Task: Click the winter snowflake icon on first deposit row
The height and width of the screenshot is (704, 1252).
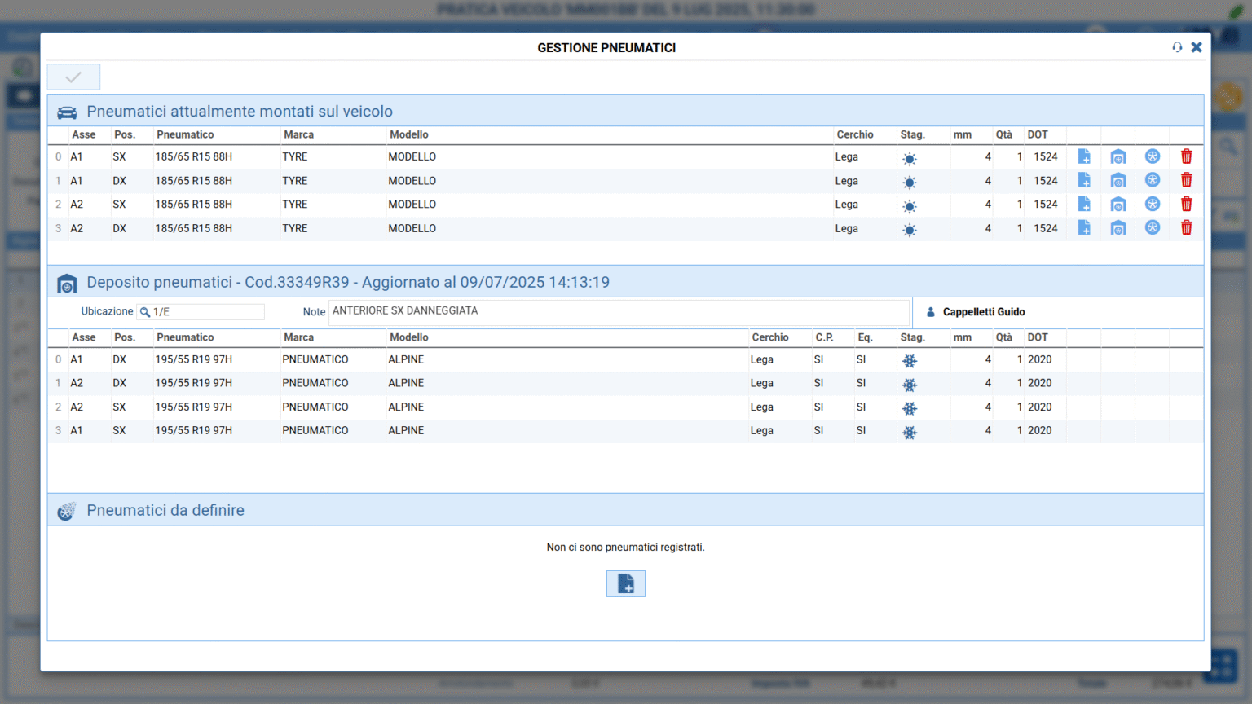Action: point(910,360)
